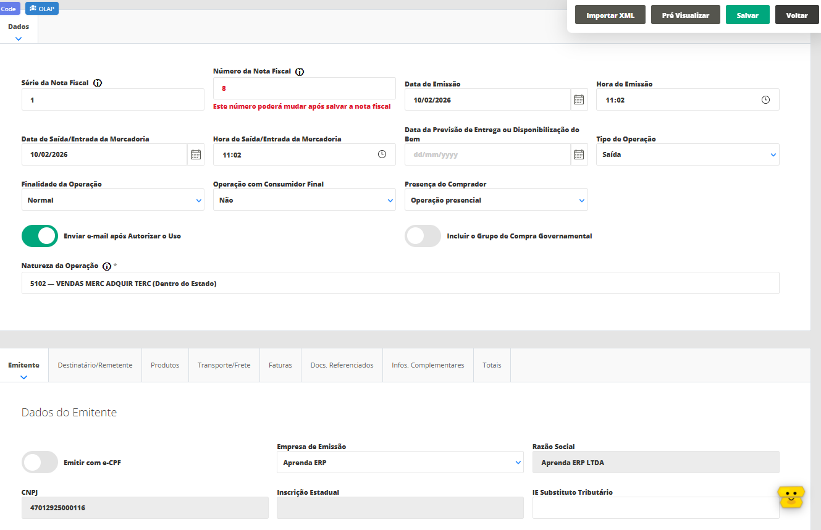Turn on Emitir com e-CPF switch
821x530 pixels.
pyautogui.click(x=40, y=462)
